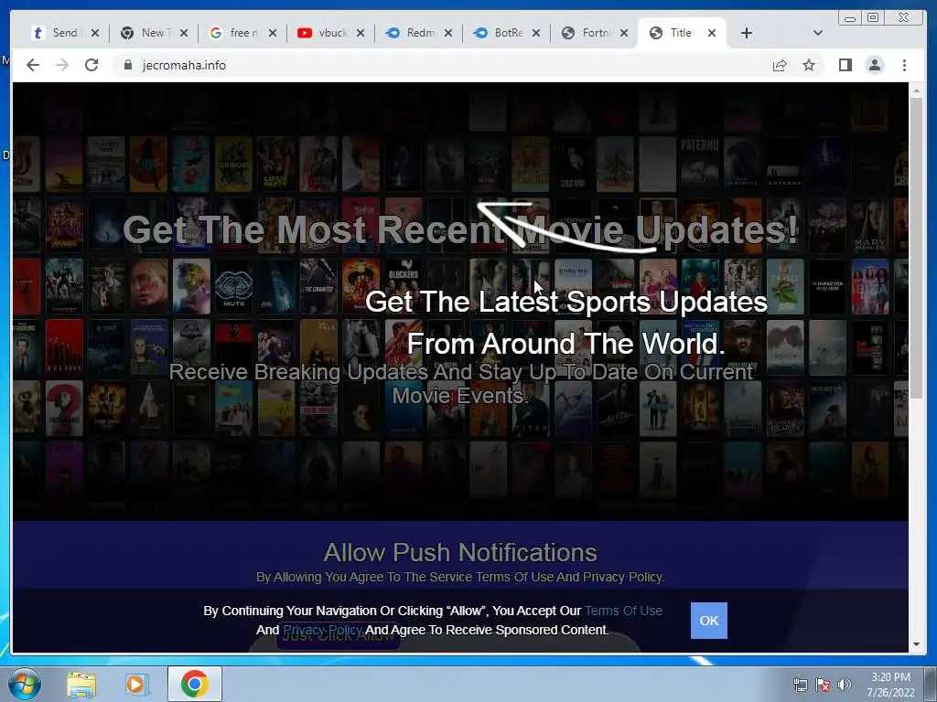Image resolution: width=937 pixels, height=702 pixels.
Task: Close the Redm tab
Action: tap(448, 33)
